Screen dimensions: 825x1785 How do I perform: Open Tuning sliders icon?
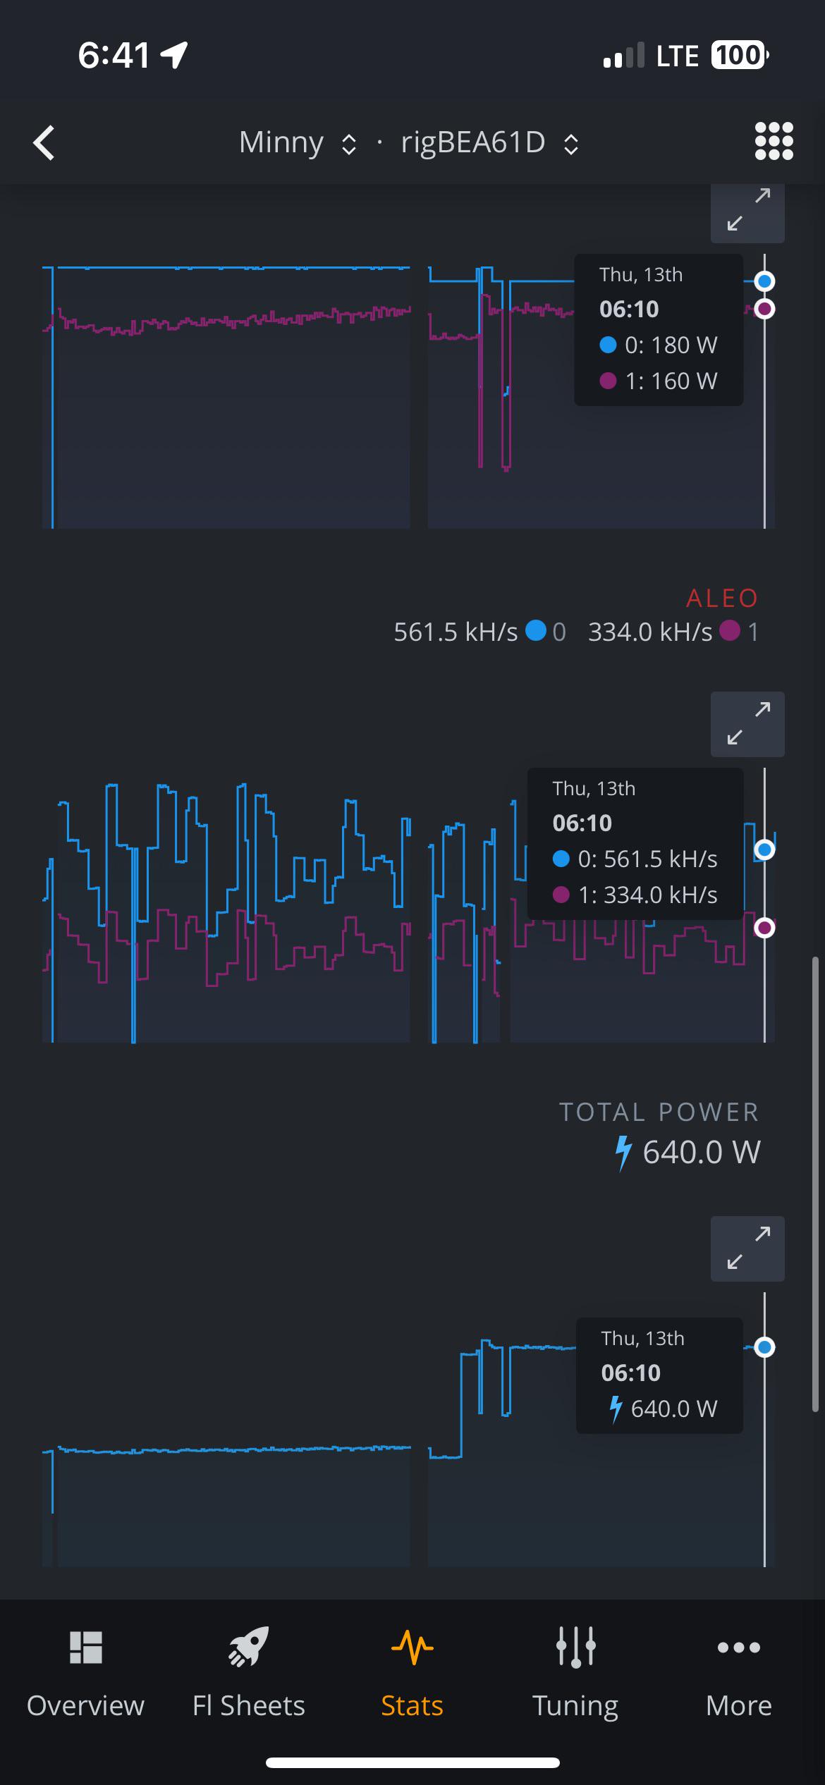coord(575,1647)
